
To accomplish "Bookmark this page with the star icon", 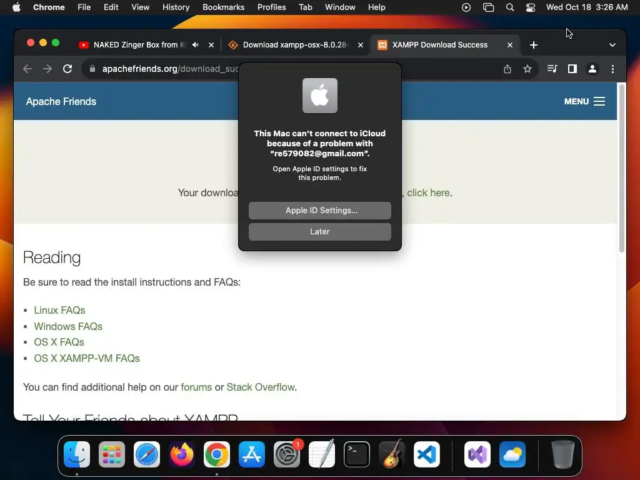I will click(x=527, y=69).
